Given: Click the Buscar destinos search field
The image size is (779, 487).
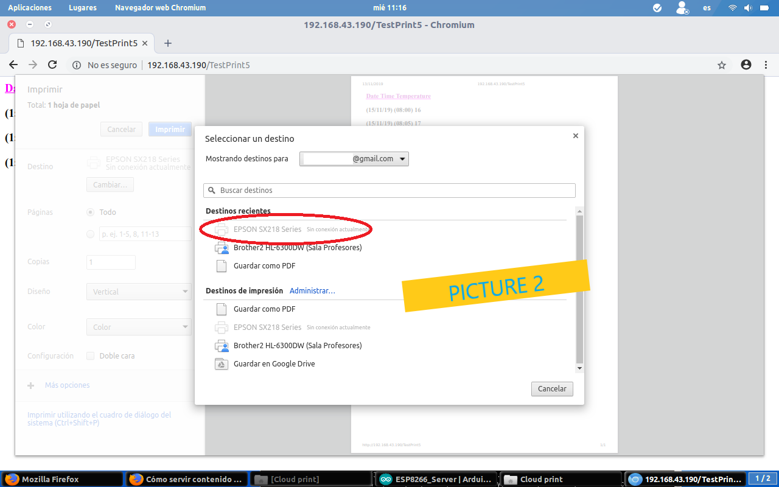Looking at the screenshot, I should 389,191.
